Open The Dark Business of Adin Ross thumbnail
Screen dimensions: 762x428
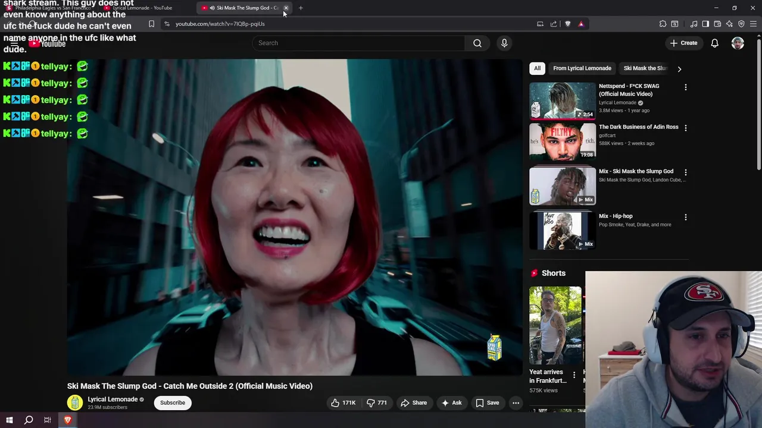562,141
